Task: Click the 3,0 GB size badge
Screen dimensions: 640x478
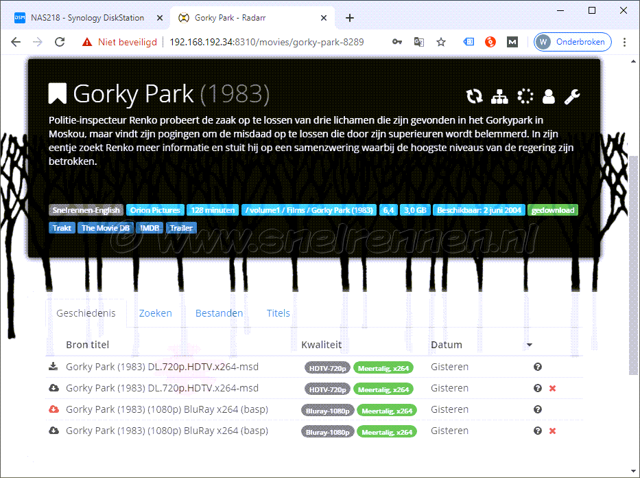Action: tap(415, 210)
